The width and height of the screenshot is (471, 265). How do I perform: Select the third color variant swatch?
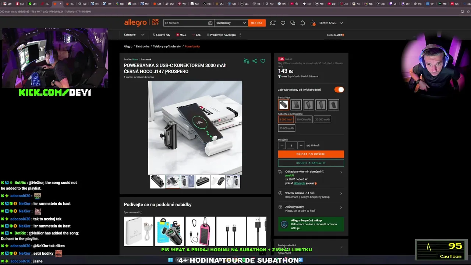tap(308, 105)
